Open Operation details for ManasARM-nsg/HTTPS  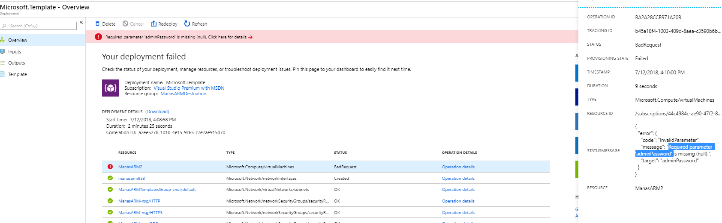point(458,213)
